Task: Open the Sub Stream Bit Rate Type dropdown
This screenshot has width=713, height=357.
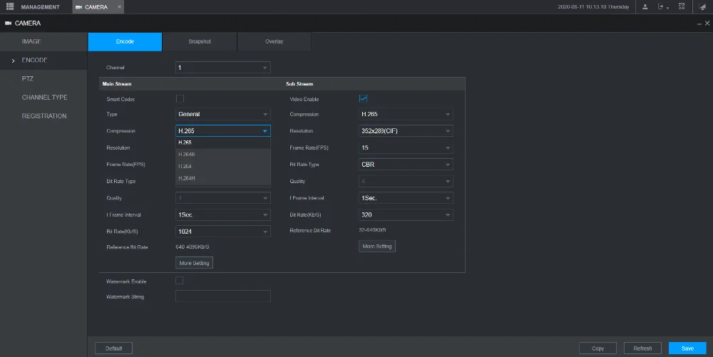Action: coord(406,165)
